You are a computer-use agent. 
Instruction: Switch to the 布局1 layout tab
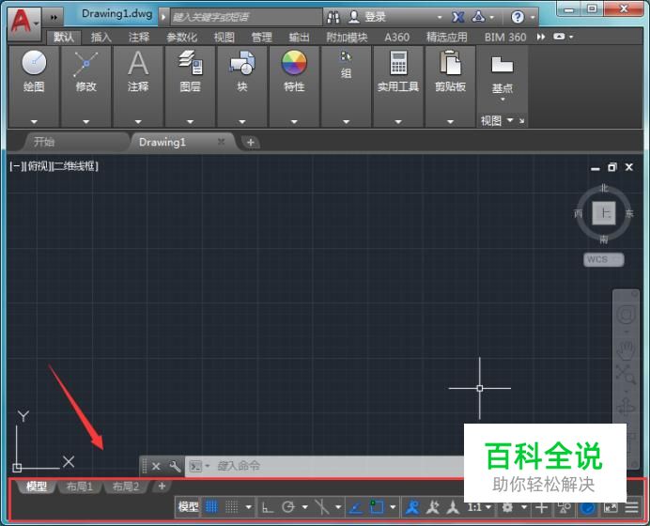pos(79,487)
